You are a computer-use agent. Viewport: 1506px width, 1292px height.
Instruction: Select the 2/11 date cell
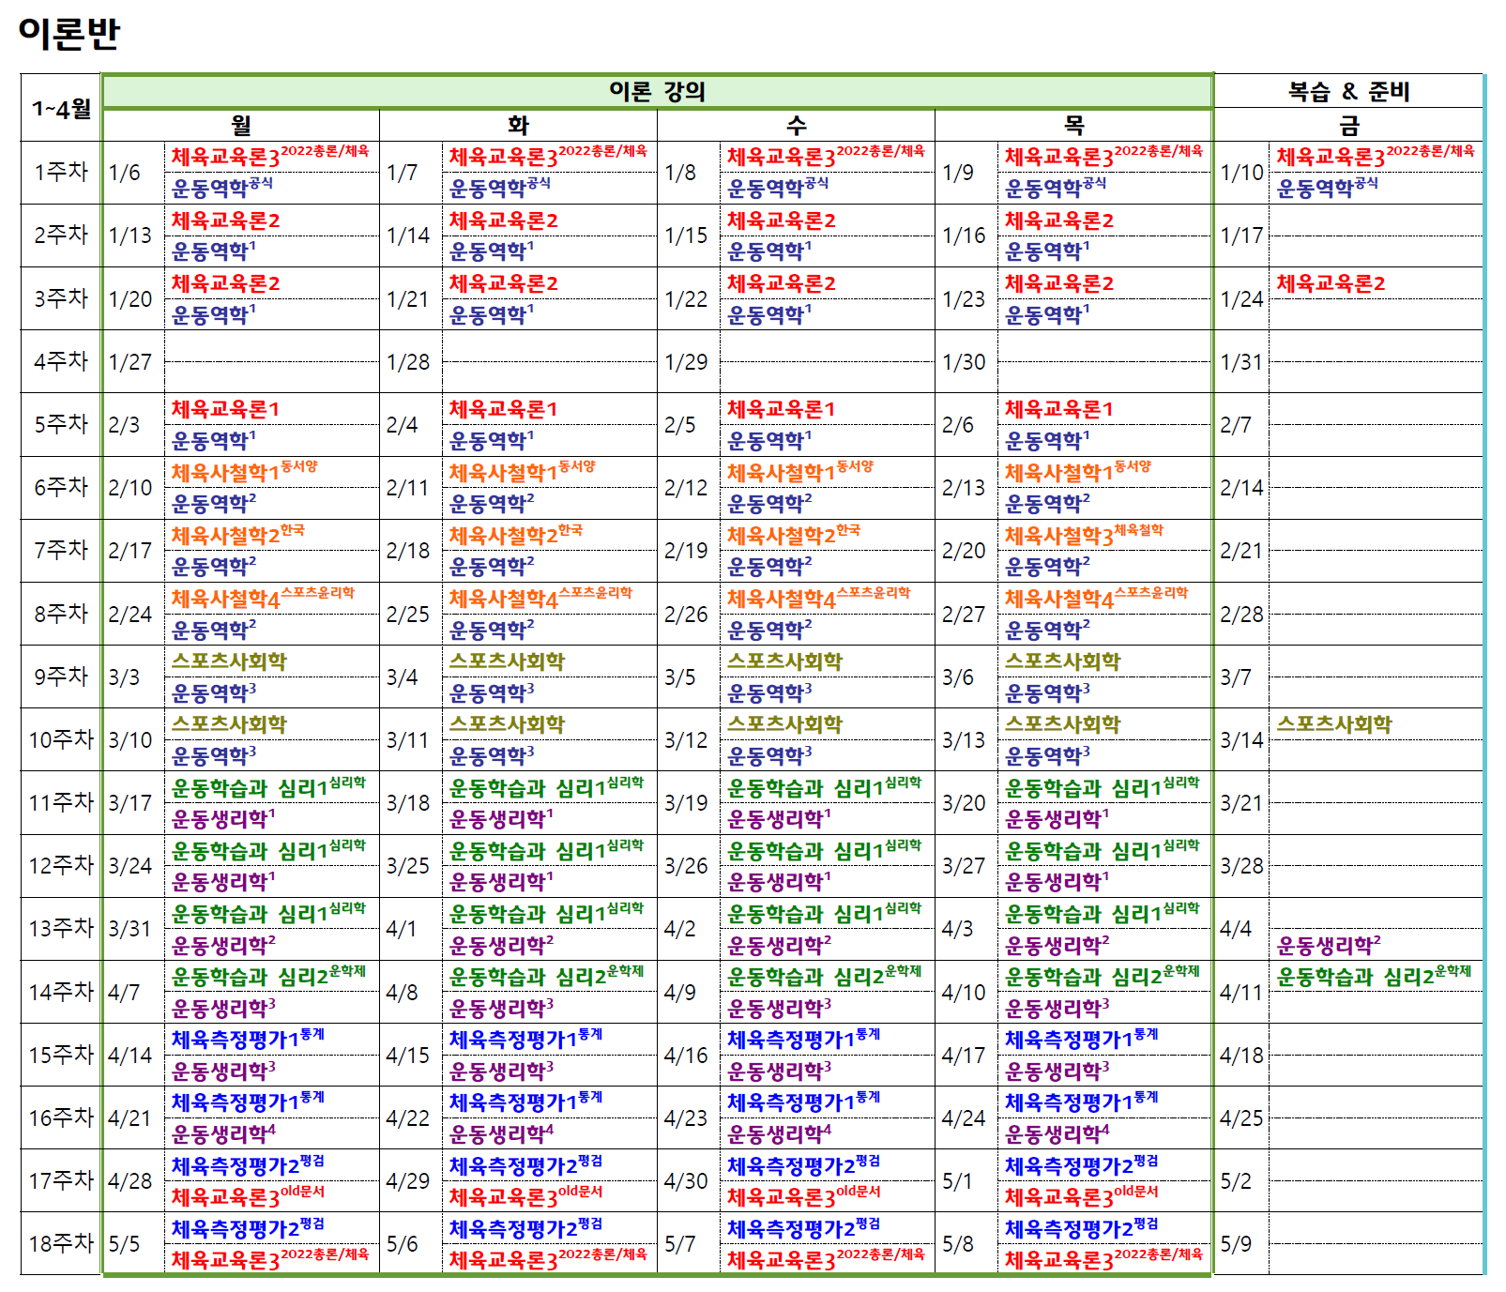(411, 488)
